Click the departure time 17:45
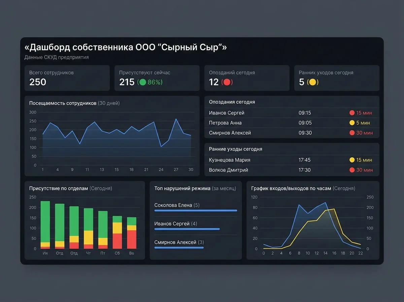The height and width of the screenshot is (302, 404). tap(305, 160)
